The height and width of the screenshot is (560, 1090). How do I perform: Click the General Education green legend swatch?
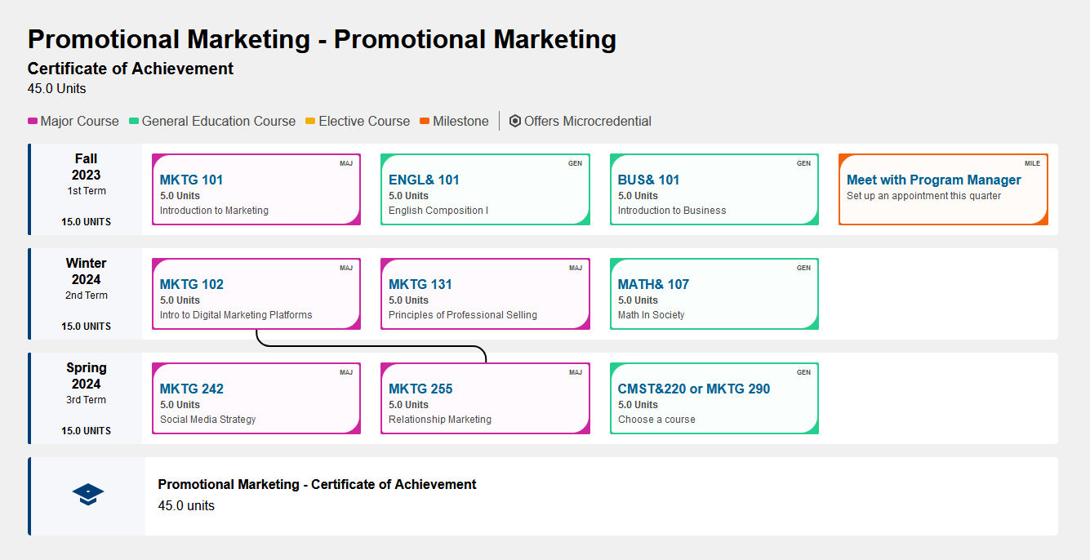point(134,122)
